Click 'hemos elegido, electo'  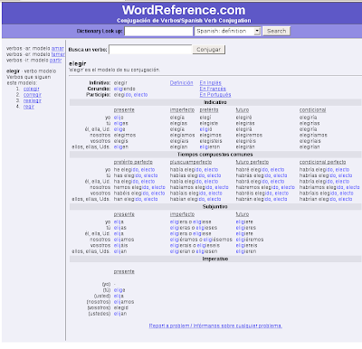point(139,187)
